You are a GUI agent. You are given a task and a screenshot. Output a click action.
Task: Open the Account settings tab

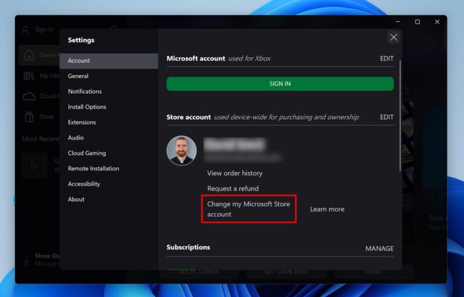click(x=108, y=61)
